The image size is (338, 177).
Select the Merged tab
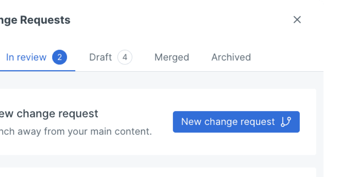tap(172, 57)
